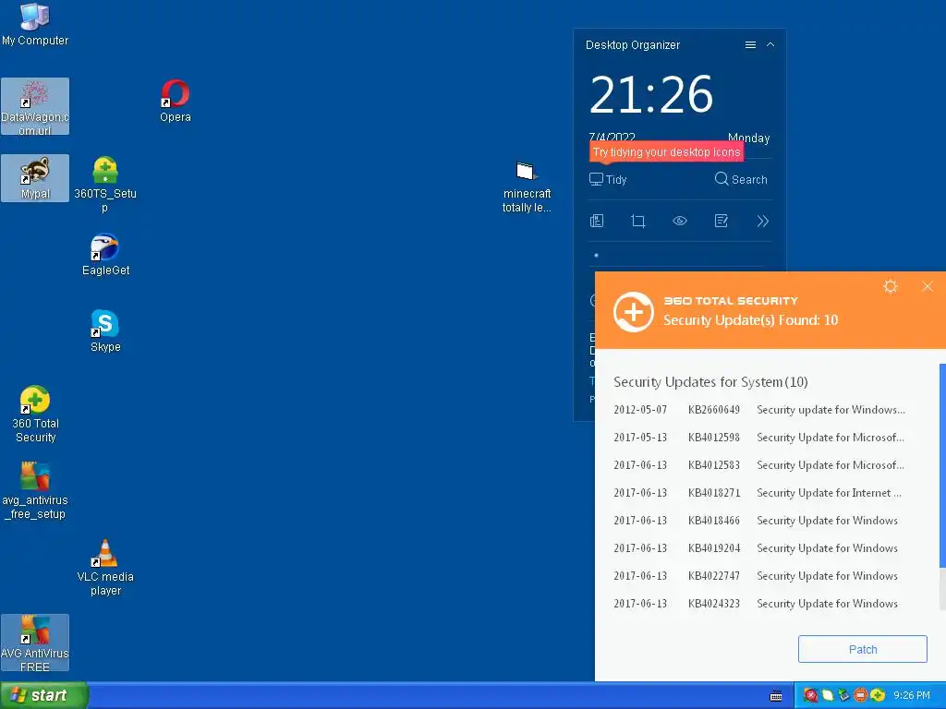Click Search in Desktop Organizer
The width and height of the screenshot is (946, 709).
(x=741, y=179)
